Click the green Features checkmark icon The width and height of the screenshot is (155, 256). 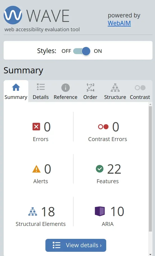tap(100, 169)
